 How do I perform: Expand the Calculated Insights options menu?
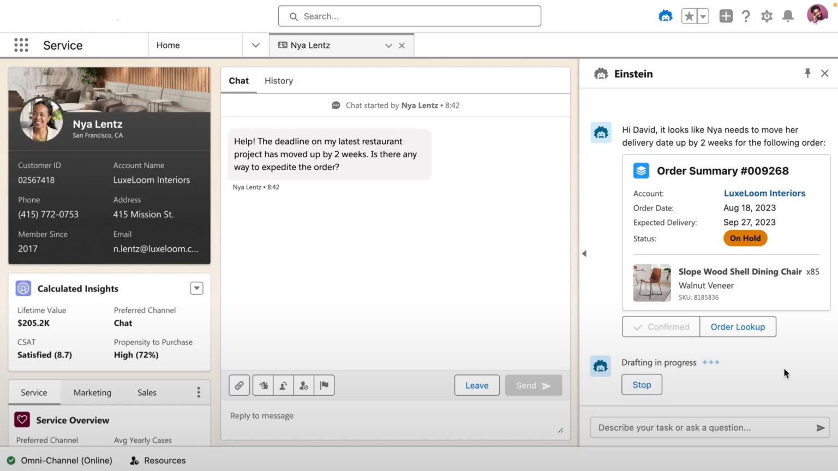(196, 288)
